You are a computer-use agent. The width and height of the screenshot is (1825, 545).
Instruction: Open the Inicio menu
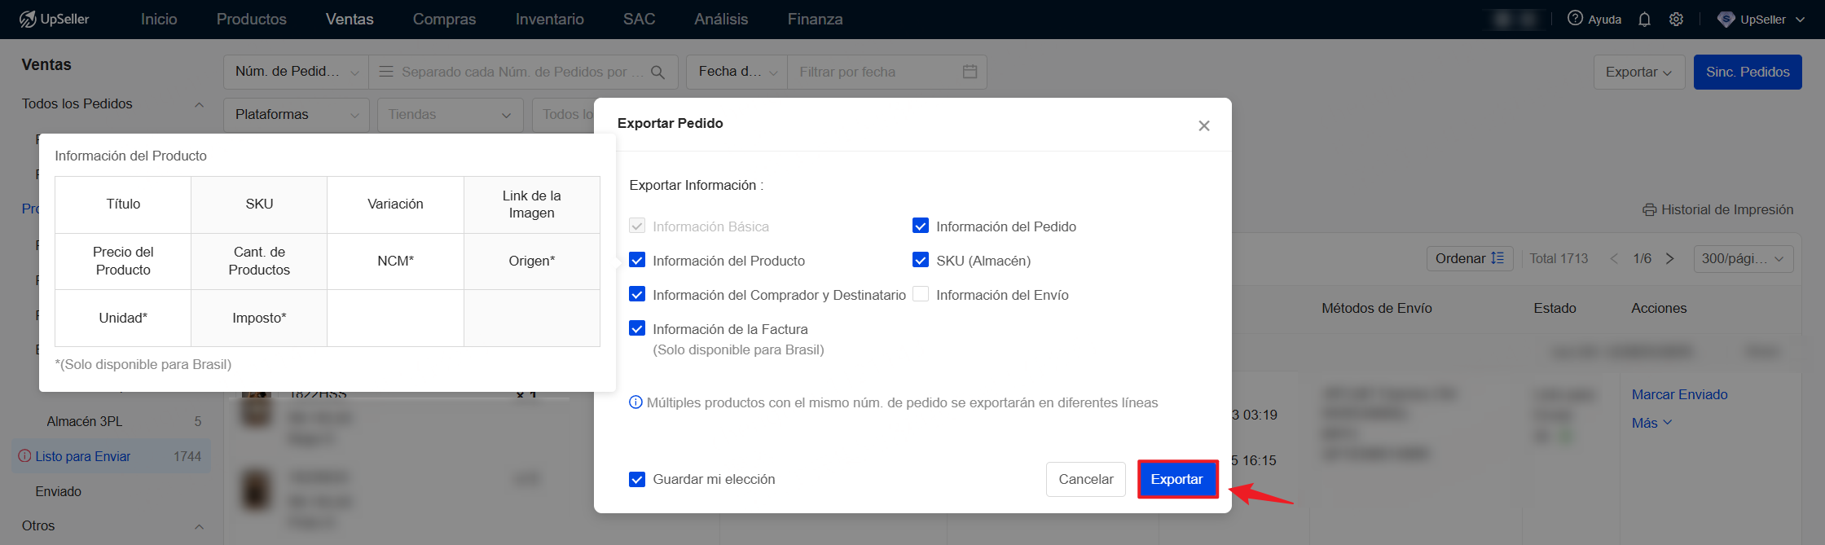tap(159, 19)
